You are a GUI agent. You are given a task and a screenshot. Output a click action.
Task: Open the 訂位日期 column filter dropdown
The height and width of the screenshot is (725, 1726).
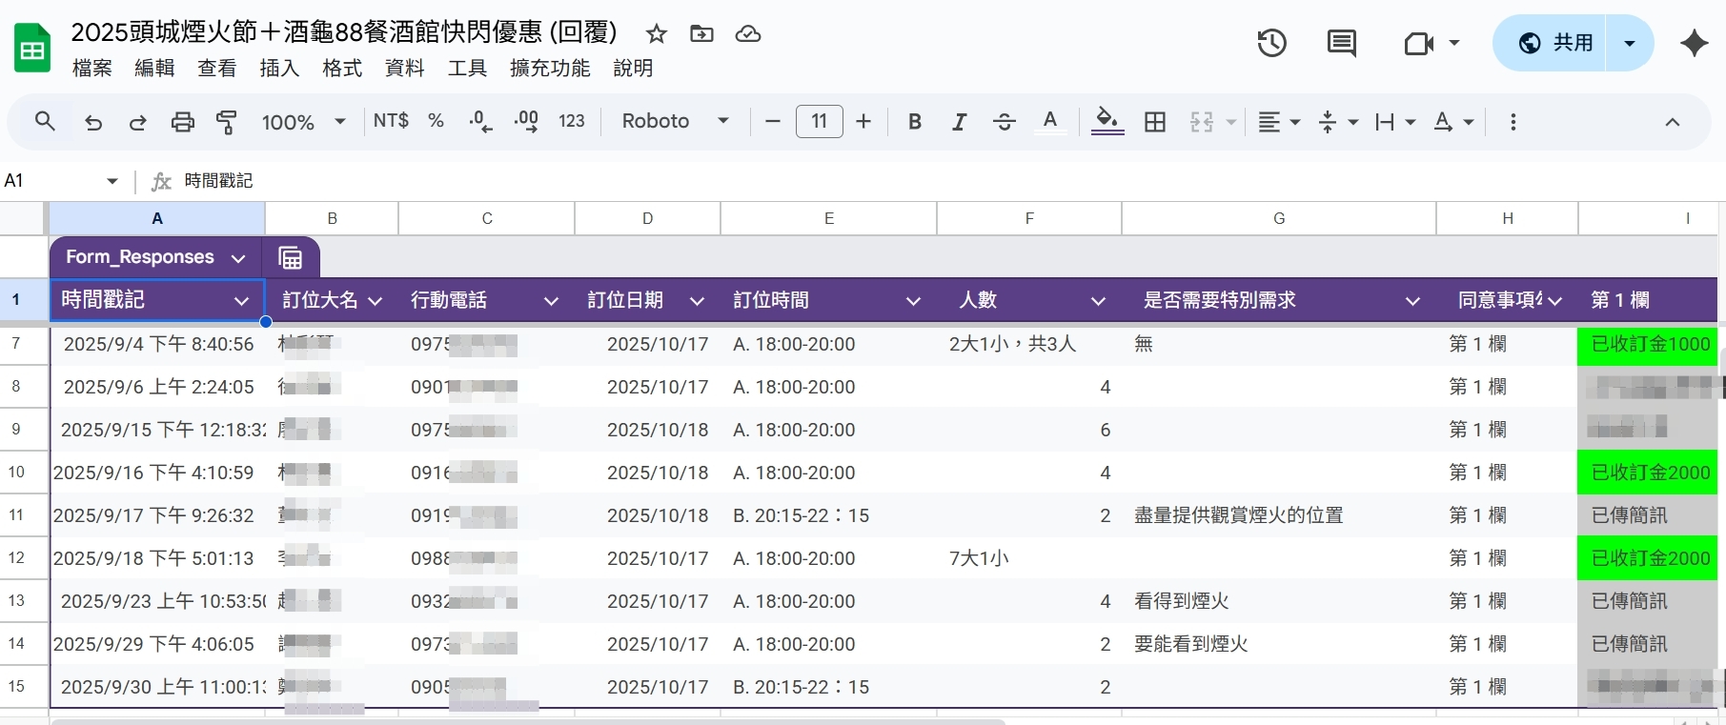pos(697,301)
